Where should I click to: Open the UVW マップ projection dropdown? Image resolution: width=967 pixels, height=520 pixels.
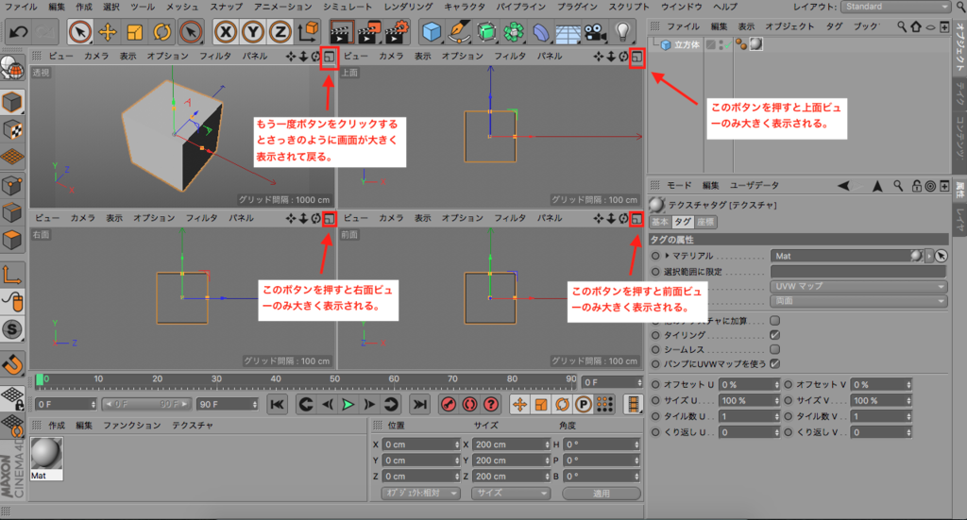click(858, 287)
